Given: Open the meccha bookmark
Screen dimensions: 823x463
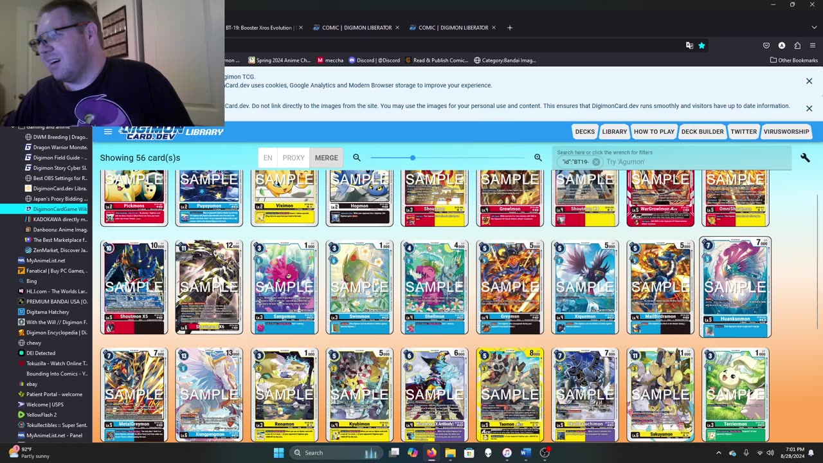Looking at the screenshot, I should click(x=330, y=60).
